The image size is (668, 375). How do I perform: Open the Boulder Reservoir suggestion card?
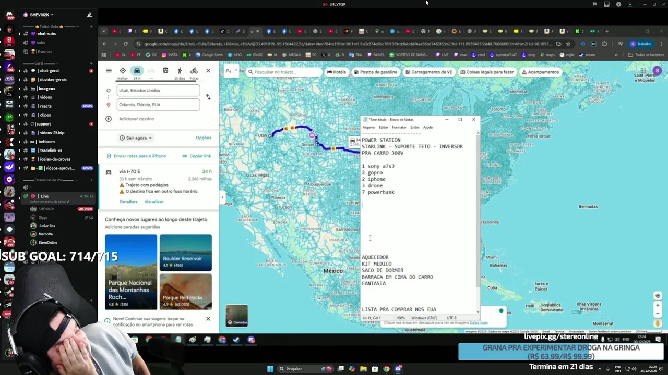pos(186,253)
